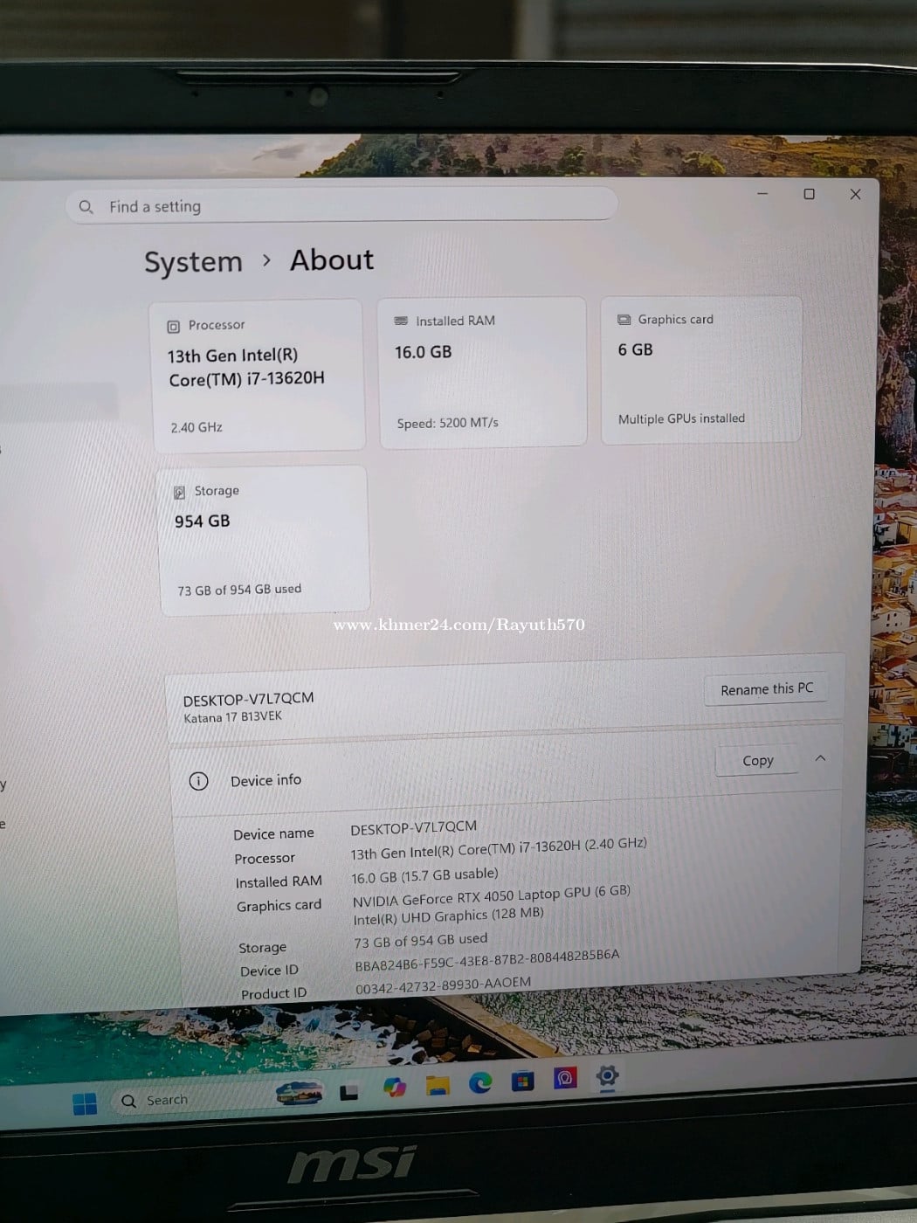This screenshot has height=1223, width=917.
Task: Click the Find a setting search field
Action: (x=341, y=205)
